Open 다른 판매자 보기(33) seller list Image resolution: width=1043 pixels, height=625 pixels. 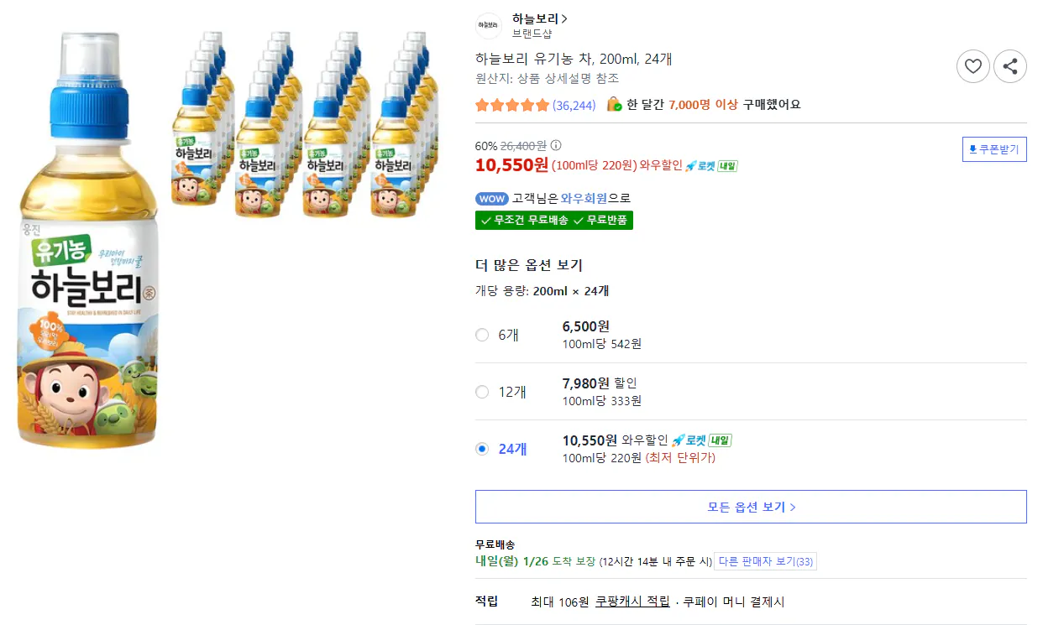[x=765, y=562]
